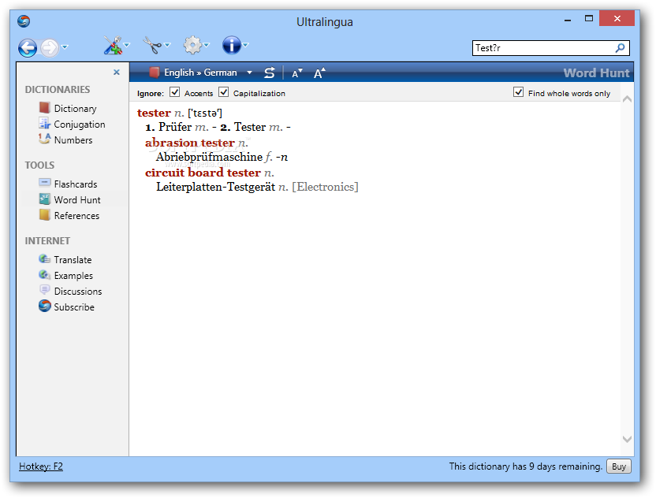The height and width of the screenshot is (498, 656).
Task: Open the dropdown next to the scissors
Action: click(167, 45)
